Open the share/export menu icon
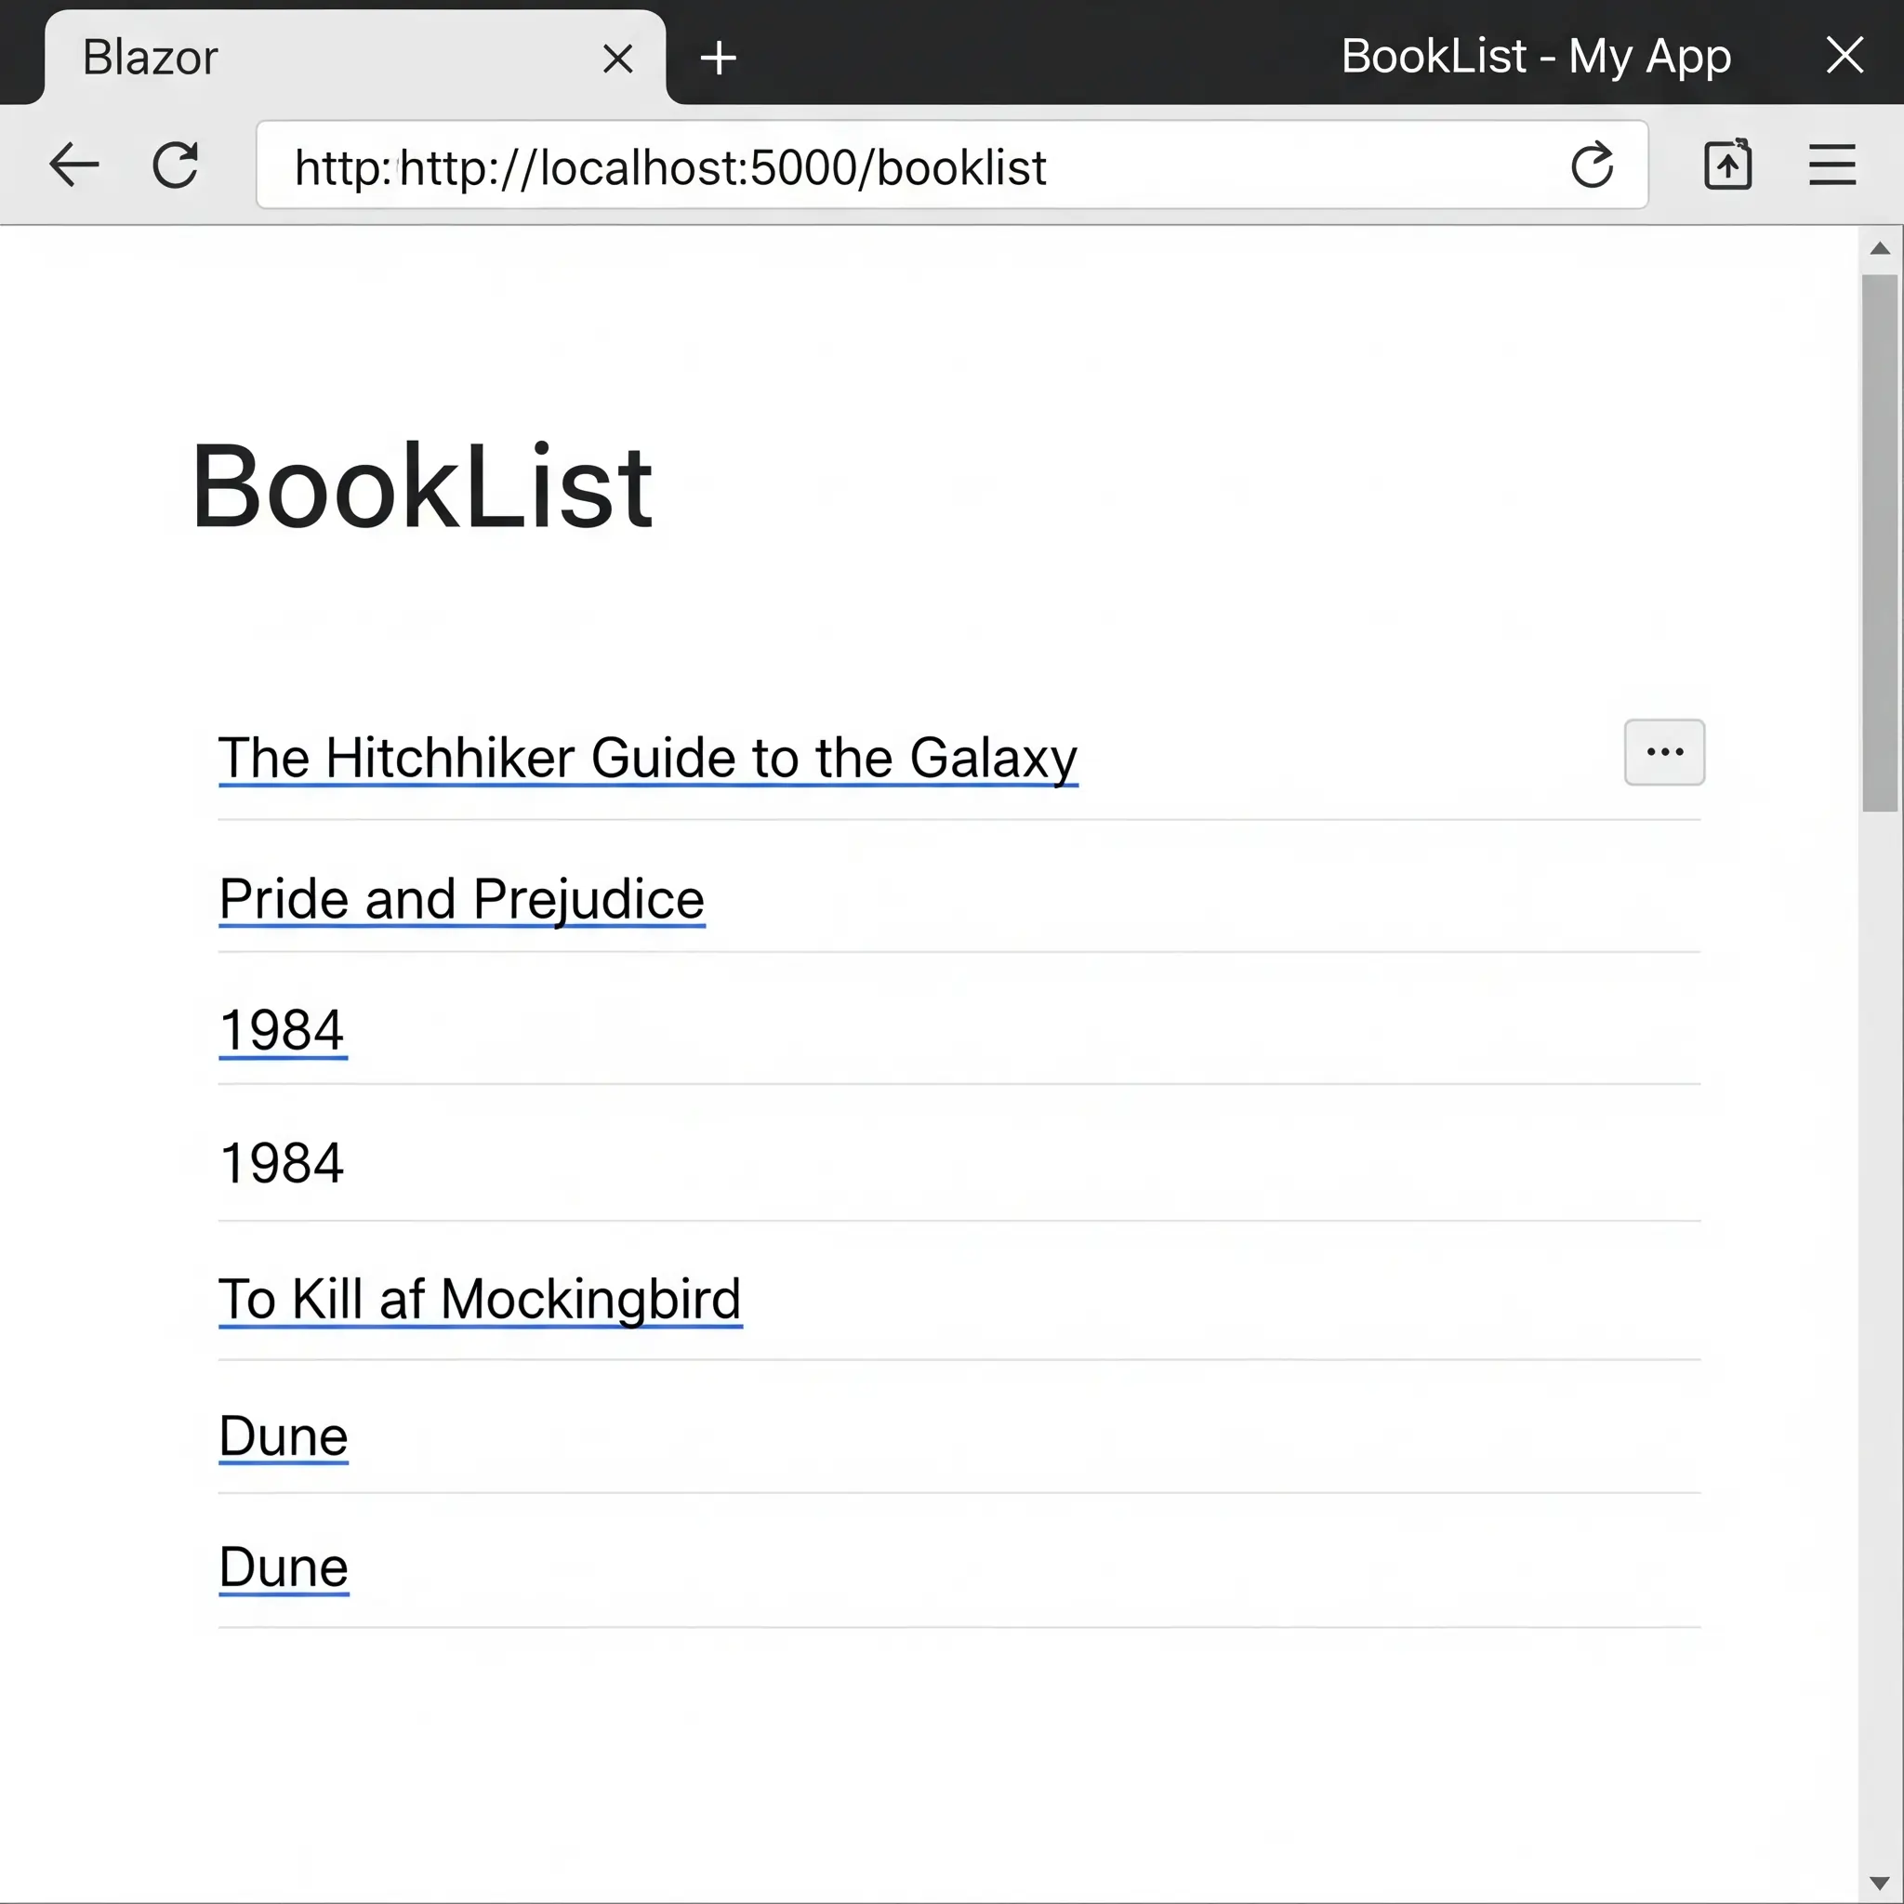Screen dimensions: 1904x1904 [x=1727, y=165]
